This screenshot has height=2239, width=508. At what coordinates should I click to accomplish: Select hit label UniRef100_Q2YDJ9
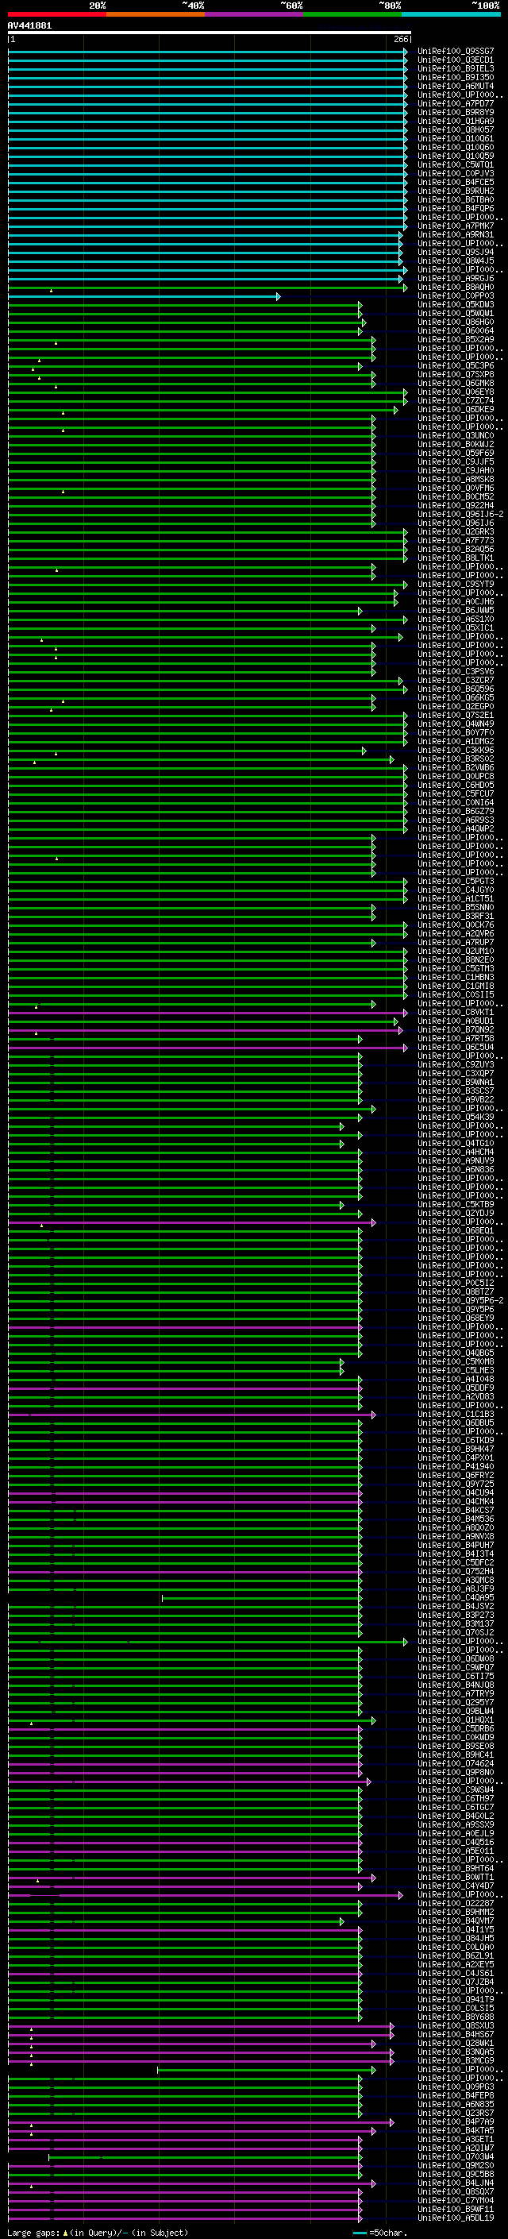point(456,1214)
